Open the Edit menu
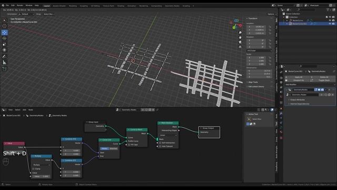337x190 pixels. (13, 5)
